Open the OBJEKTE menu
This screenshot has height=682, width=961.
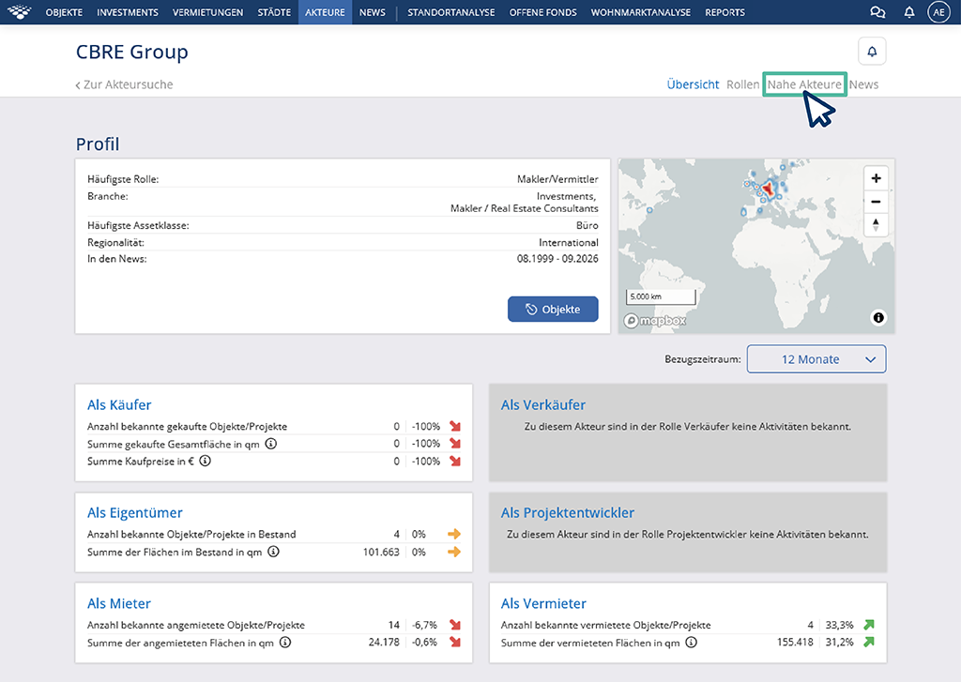point(64,12)
